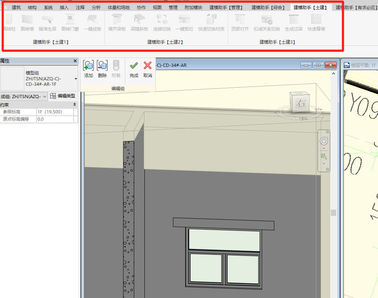This screenshot has width=378, height=298.
Task: Click the 附着 paperclip attach icon
Action: 116,66
